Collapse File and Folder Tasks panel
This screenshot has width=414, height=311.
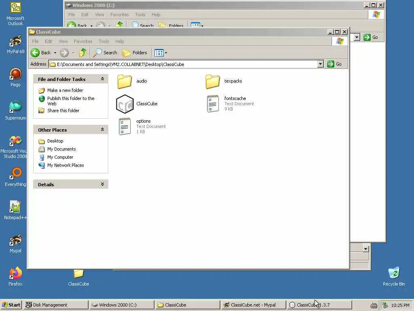(x=102, y=79)
